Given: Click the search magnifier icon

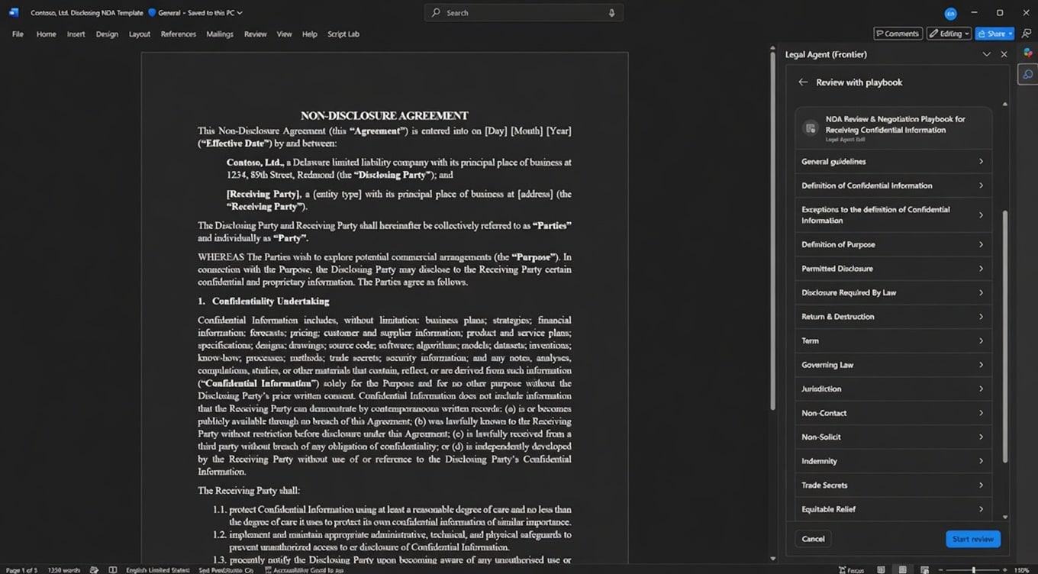Looking at the screenshot, I should coord(436,13).
